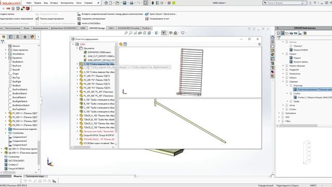Click the Manage materials icon
The width and height of the screenshot is (332, 187).
tap(79, 19)
